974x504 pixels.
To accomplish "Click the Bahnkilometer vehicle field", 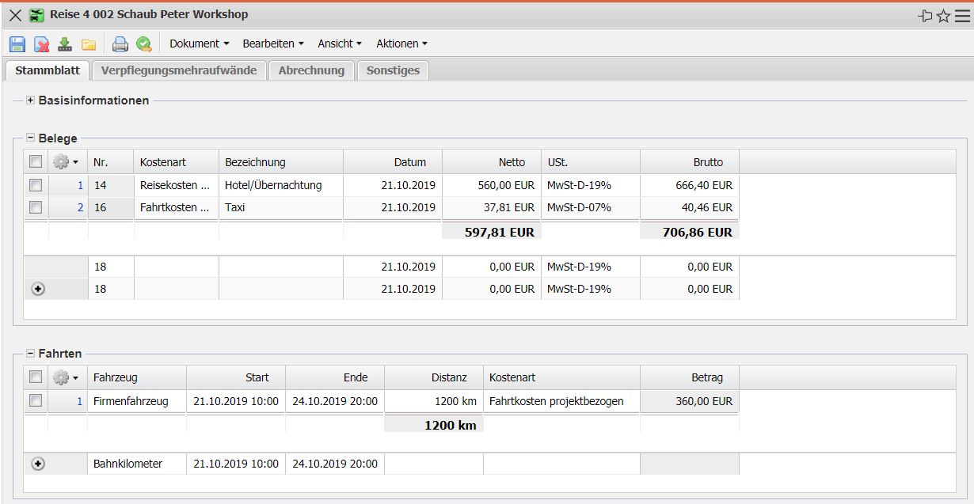I will click(136, 464).
